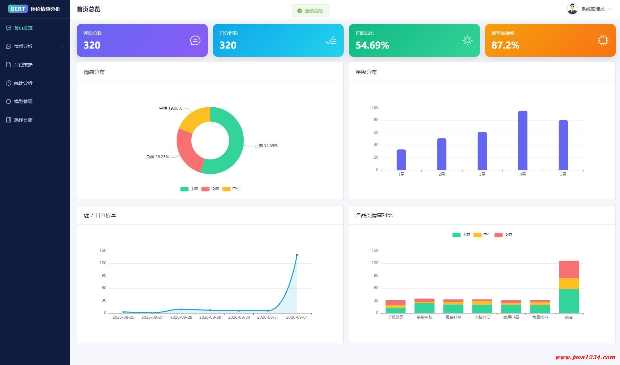Expand the 情感分析 submenu arrow
Image resolution: width=620 pixels, height=365 pixels.
(x=61, y=46)
